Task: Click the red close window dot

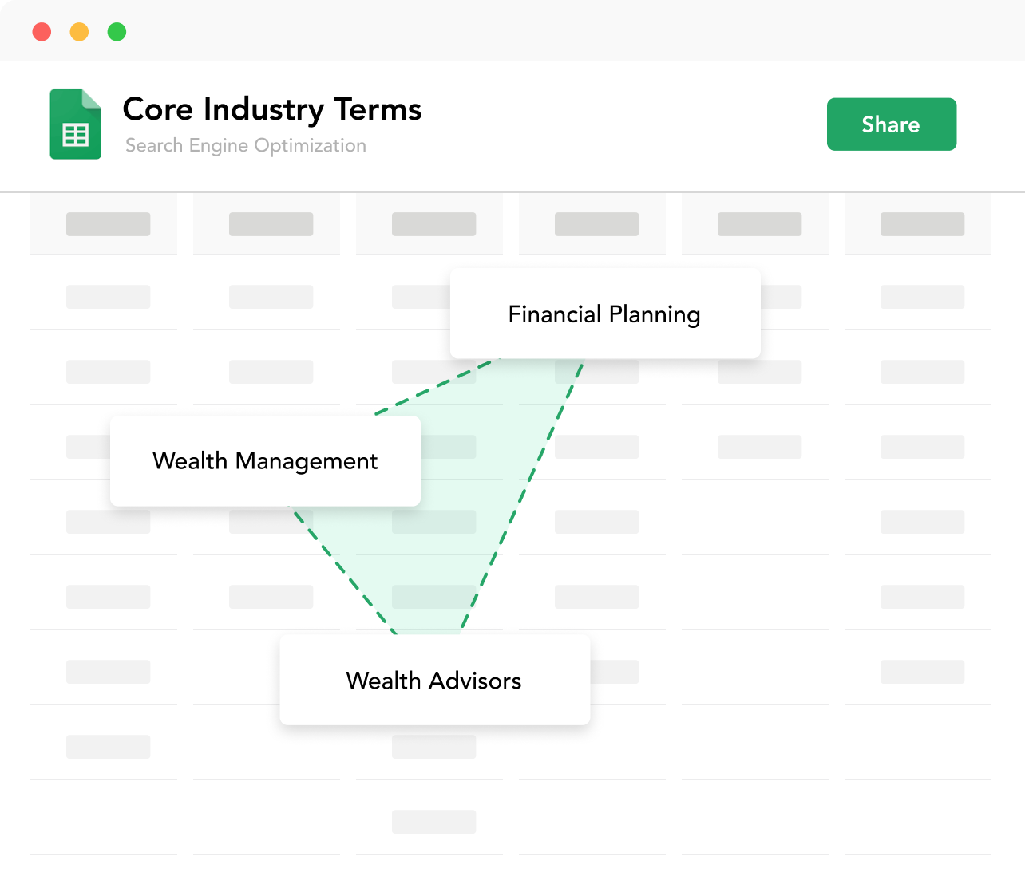Action: [x=42, y=32]
